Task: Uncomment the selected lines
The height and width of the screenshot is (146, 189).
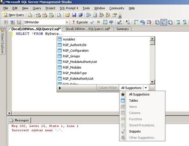Action: click(x=185, y=22)
